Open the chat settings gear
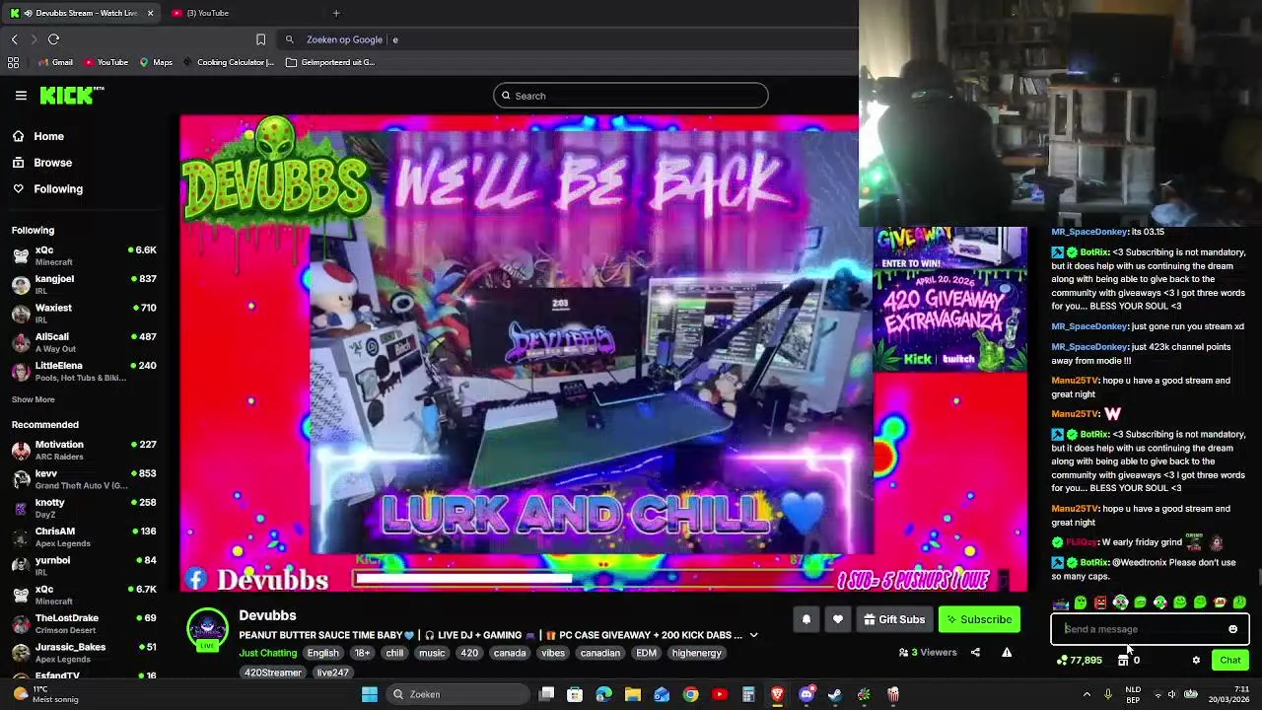Viewport: 1262px width, 710px height. point(1196,661)
